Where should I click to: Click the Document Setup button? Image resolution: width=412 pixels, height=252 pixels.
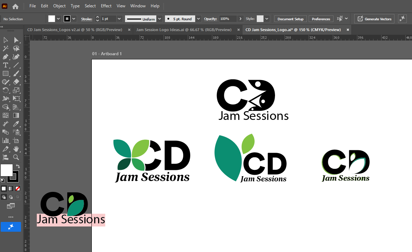tap(290, 19)
